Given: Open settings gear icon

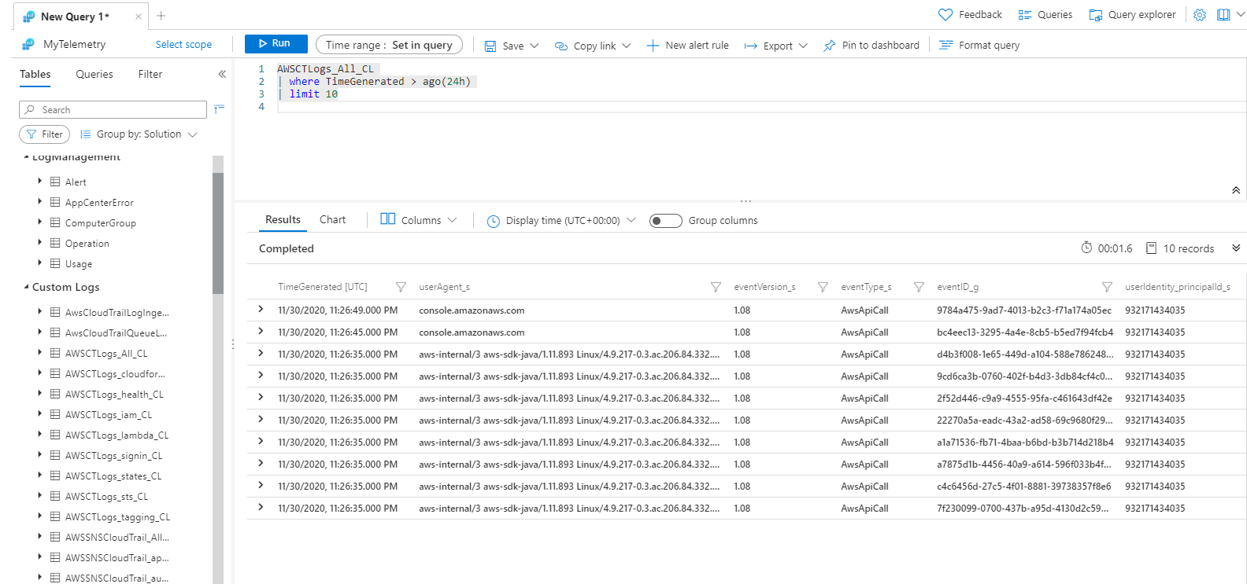Looking at the screenshot, I should pyautogui.click(x=1200, y=15).
